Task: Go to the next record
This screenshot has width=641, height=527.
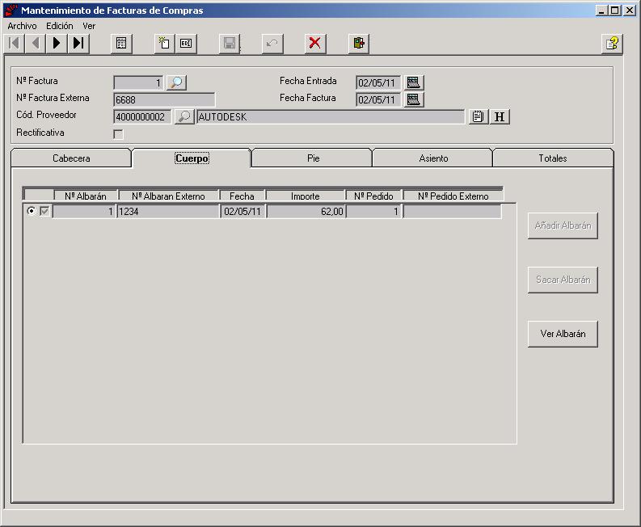Action: pos(57,43)
